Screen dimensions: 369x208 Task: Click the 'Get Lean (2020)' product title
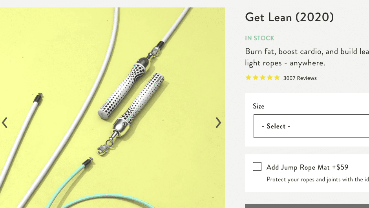point(289,17)
